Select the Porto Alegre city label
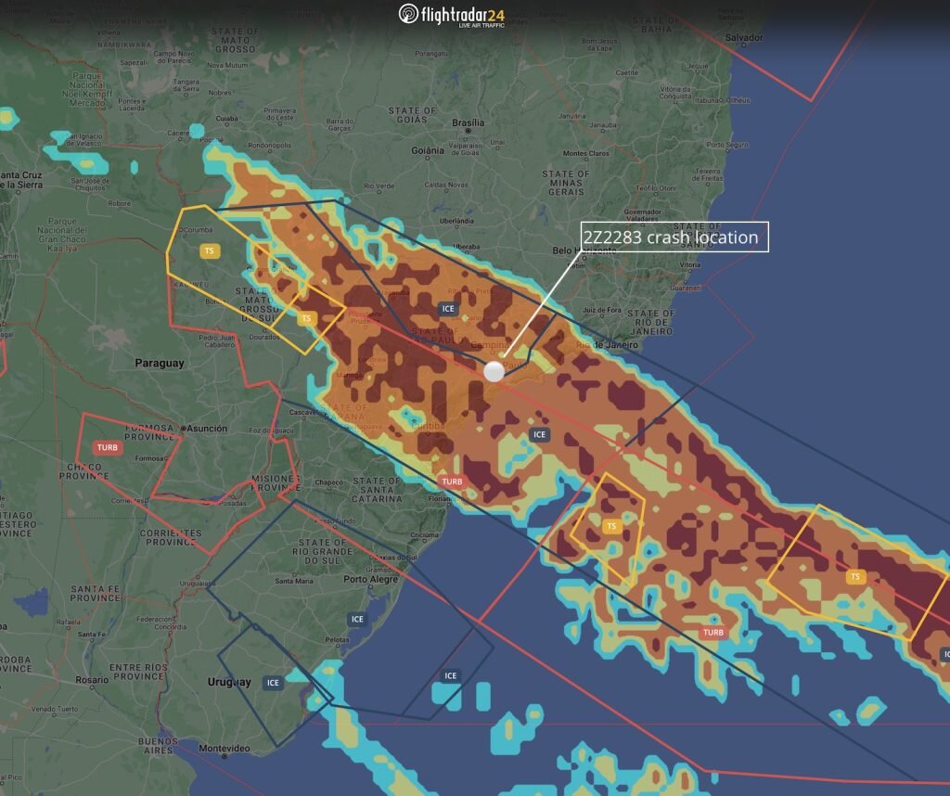The width and height of the screenshot is (950, 796). click(x=369, y=580)
